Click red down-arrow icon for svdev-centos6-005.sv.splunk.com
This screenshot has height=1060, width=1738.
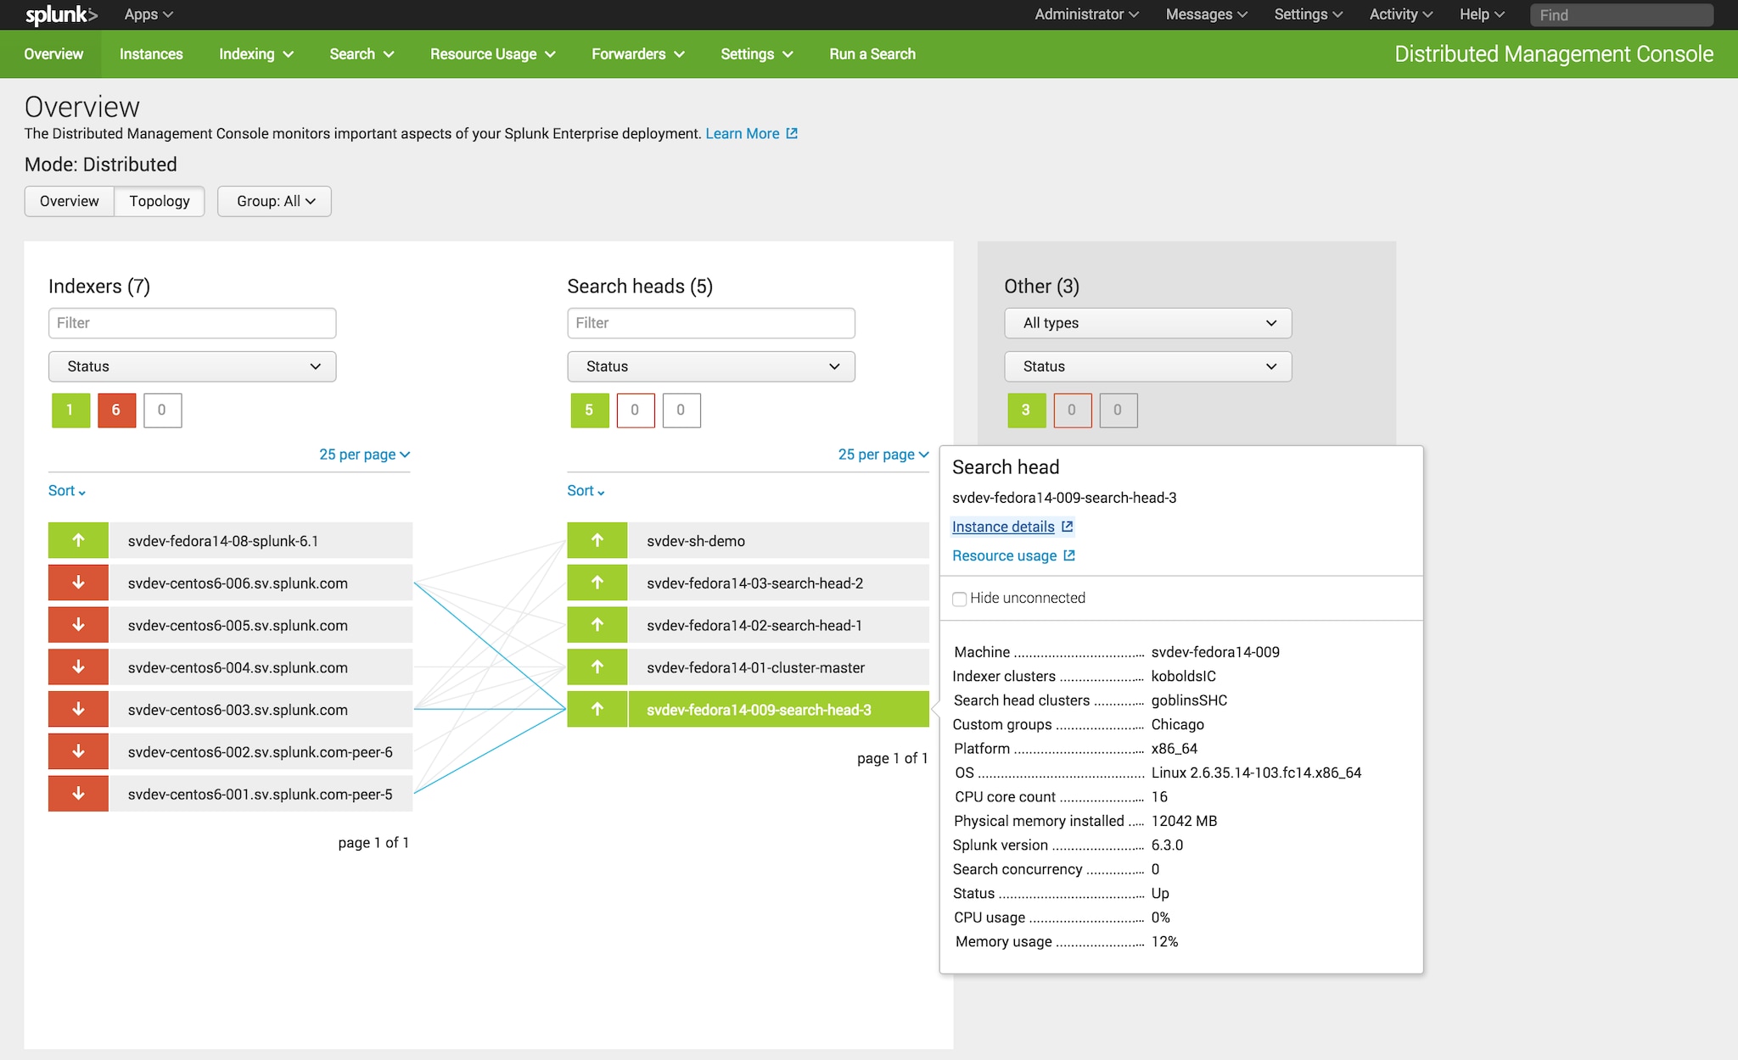[x=78, y=625]
